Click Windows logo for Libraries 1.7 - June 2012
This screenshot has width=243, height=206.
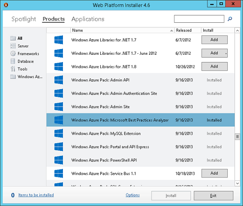tap(58, 53)
